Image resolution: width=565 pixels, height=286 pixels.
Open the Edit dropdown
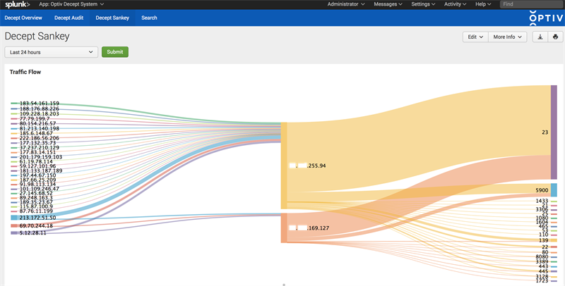coord(473,37)
